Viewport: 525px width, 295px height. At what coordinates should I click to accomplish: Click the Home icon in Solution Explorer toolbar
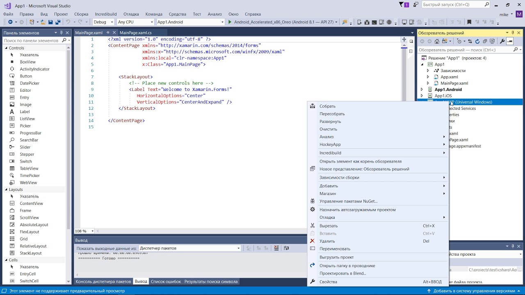click(437, 41)
